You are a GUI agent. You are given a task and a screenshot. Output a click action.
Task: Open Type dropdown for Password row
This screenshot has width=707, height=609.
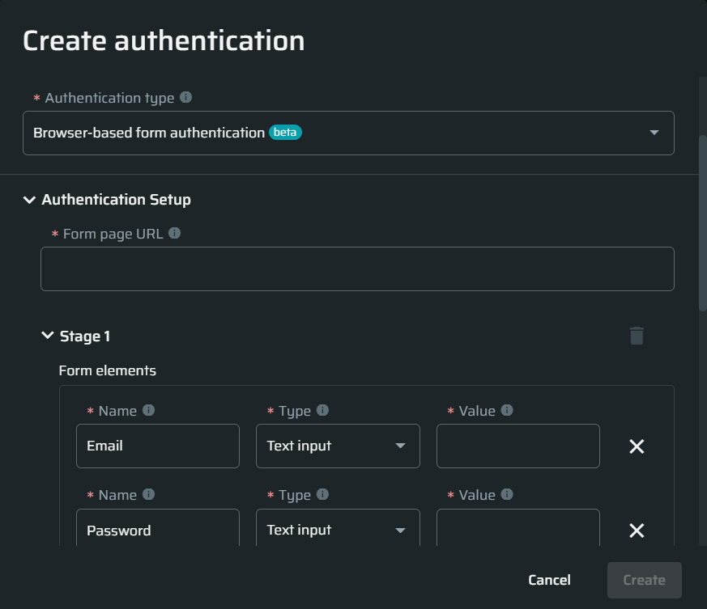338,530
